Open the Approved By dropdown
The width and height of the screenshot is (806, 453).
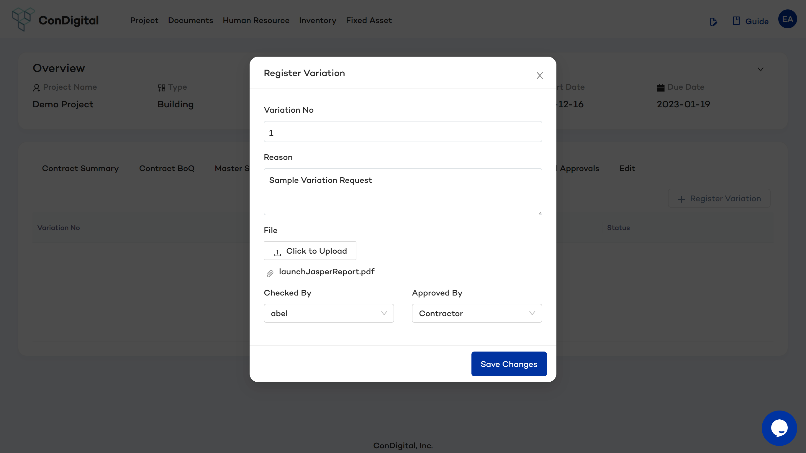pyautogui.click(x=476, y=313)
